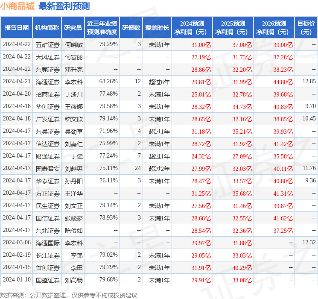
Task: Click 37.28亿 in 天风证券 row
Action: [283, 57]
